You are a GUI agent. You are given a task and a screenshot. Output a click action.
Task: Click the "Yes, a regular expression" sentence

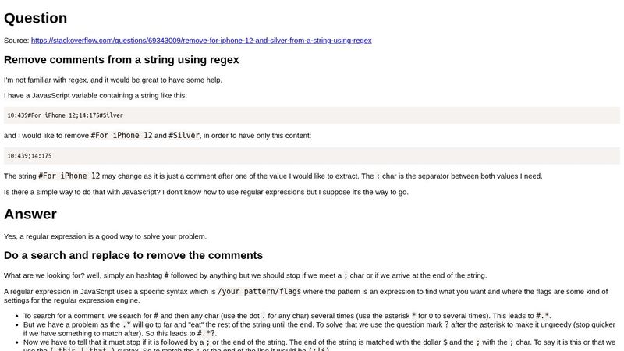coord(105,236)
